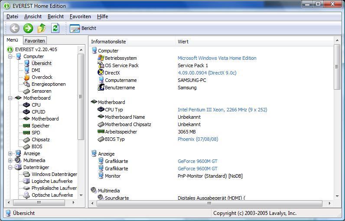Open first GeForce 9600M GT link
Screen dimensions: 345x221
(197, 161)
